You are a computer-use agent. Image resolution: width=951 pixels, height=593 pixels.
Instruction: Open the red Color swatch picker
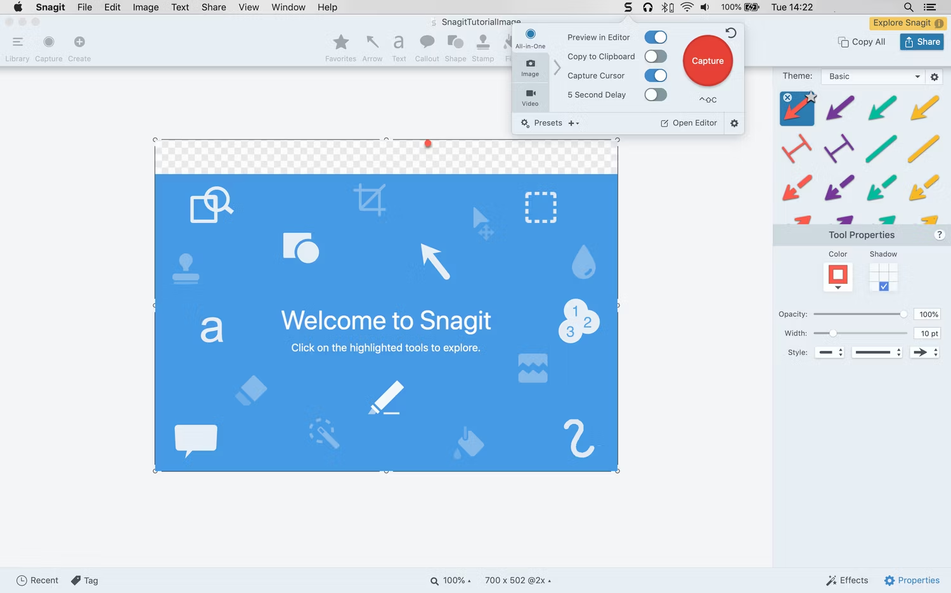(838, 277)
